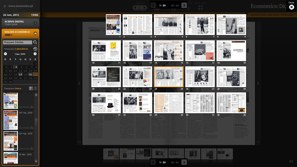Click the dimmed fullscreen icon in toolbar
297x167 pixels.
[200, 8]
